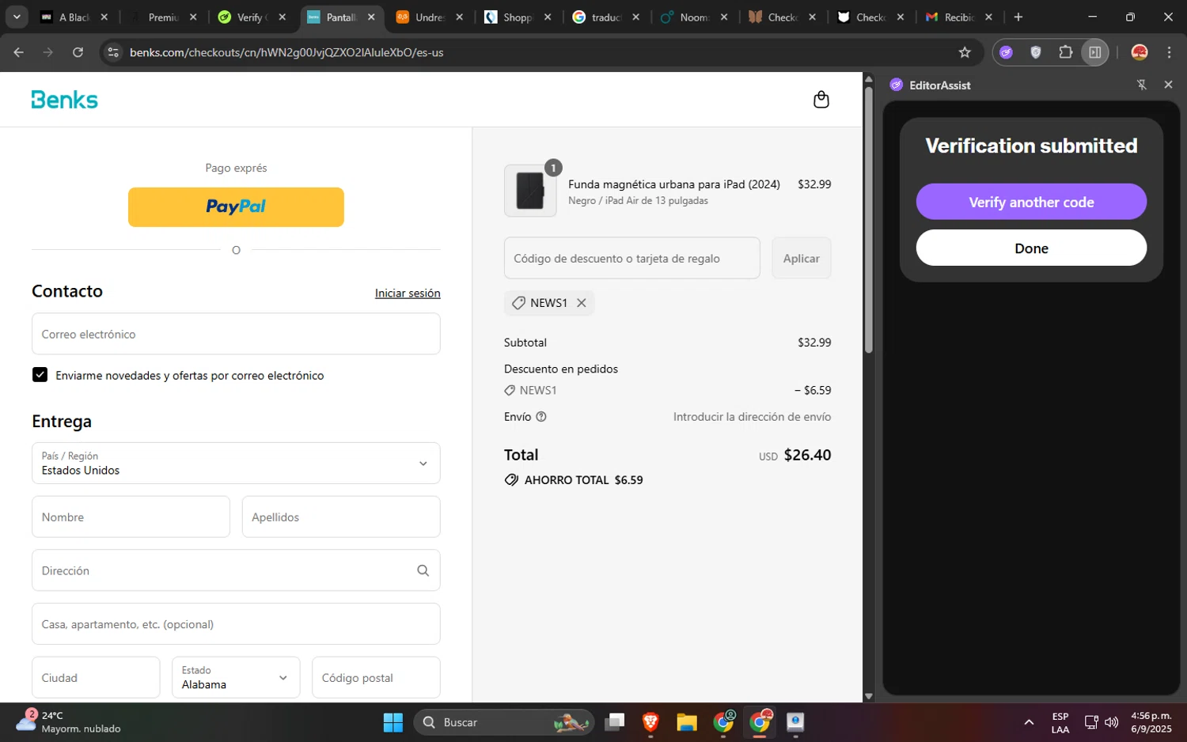
Task: Open the browser extensions puzzle icon
Action: (x=1066, y=52)
